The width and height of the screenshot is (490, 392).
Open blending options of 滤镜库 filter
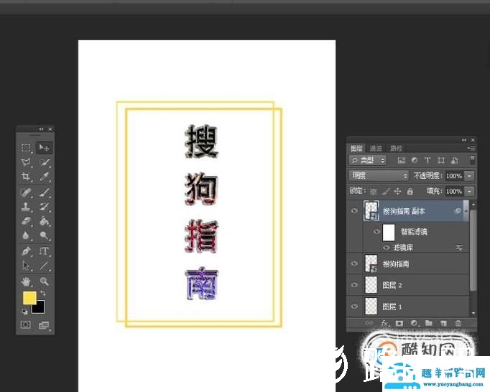[x=459, y=248]
